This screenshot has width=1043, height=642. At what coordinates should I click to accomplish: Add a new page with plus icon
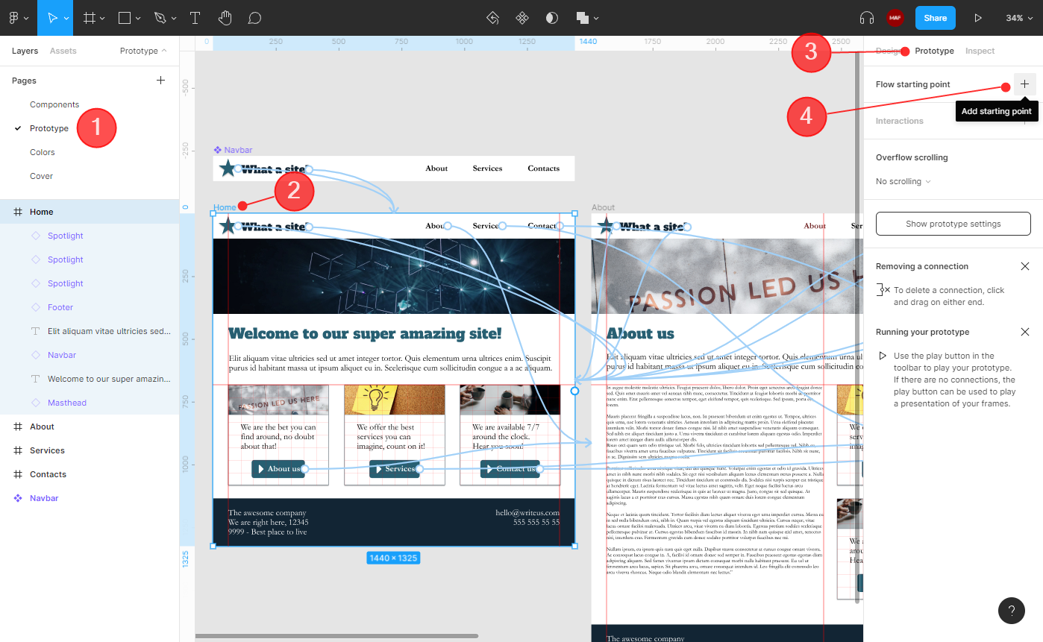(x=160, y=81)
